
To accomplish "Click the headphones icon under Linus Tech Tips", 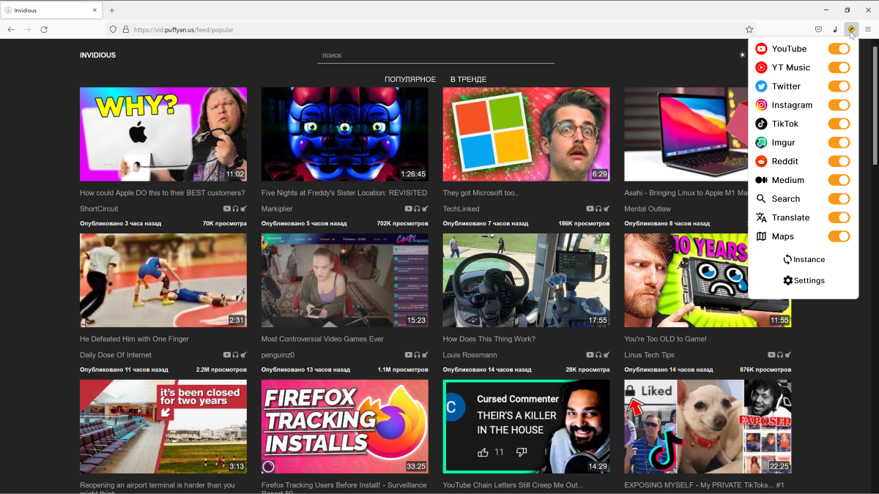I will [x=780, y=355].
